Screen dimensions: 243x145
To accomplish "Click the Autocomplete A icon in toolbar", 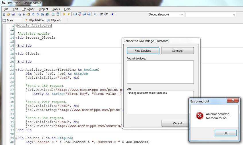I will pos(95,14).
